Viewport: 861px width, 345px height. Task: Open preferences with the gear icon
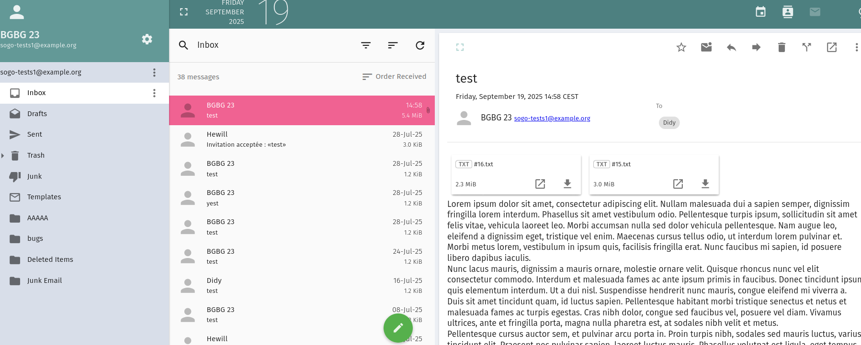coord(147,39)
